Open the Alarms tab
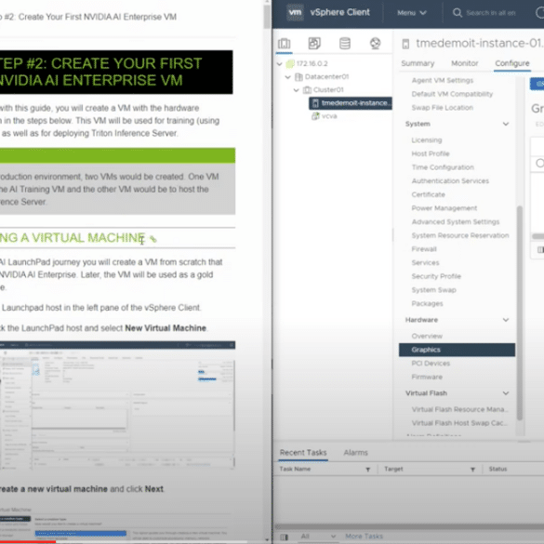Screen dimensions: 544x544 click(355, 453)
